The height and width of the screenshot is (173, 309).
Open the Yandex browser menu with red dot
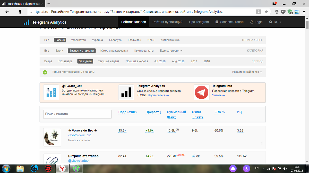[x=274, y=4]
